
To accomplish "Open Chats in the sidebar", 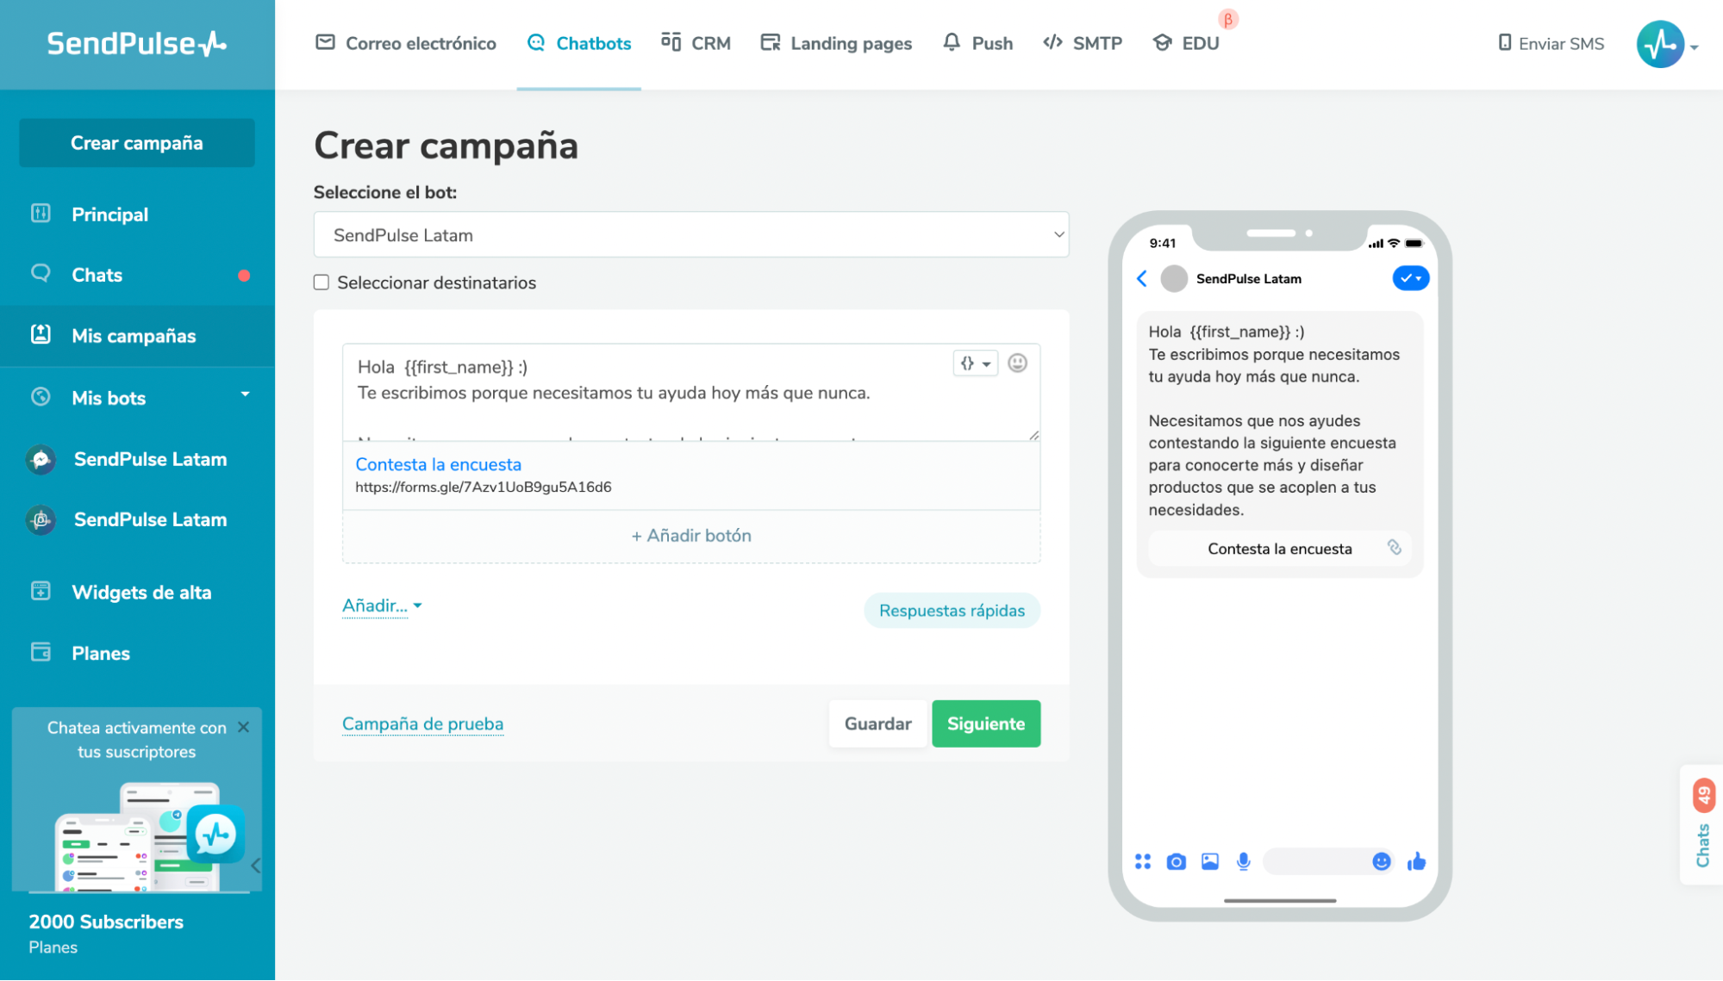I will pyautogui.click(x=97, y=275).
